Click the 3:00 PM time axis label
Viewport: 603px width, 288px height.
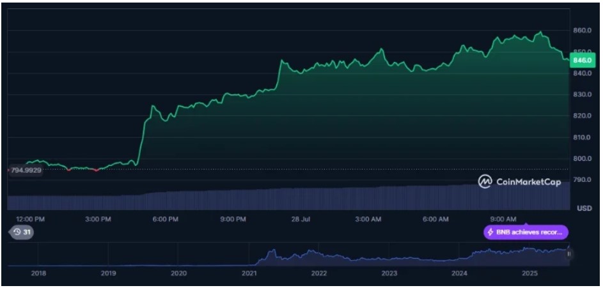click(x=98, y=219)
